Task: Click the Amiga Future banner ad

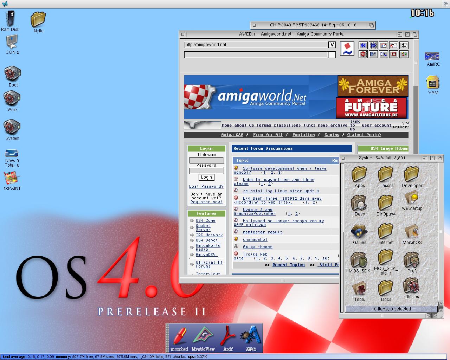Action: click(371, 108)
